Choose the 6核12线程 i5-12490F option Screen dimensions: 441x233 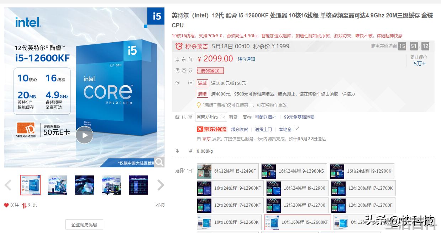point(228,171)
